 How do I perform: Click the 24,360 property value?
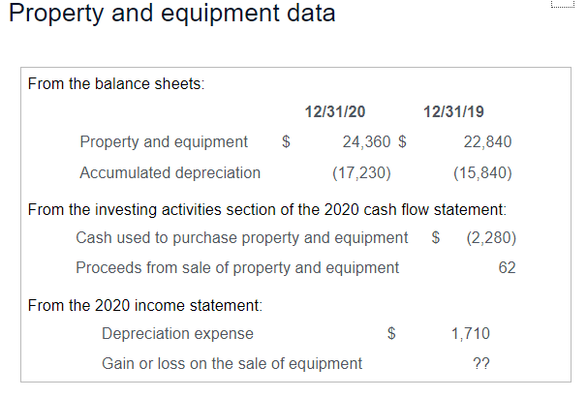click(366, 141)
